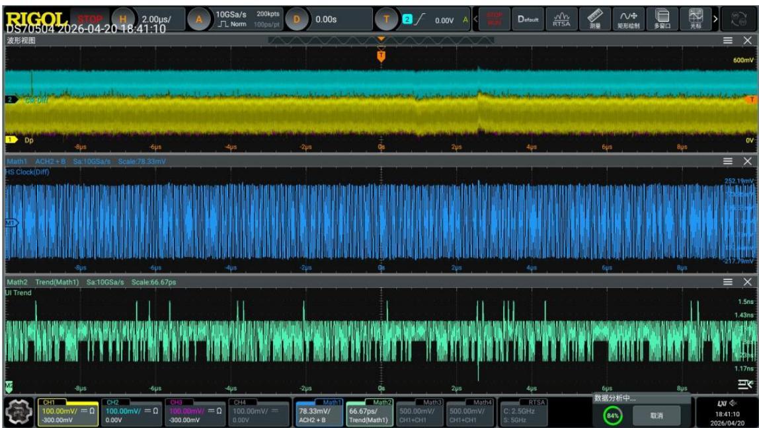Collapse toolbar with the left chevron arrow

pos(475,19)
